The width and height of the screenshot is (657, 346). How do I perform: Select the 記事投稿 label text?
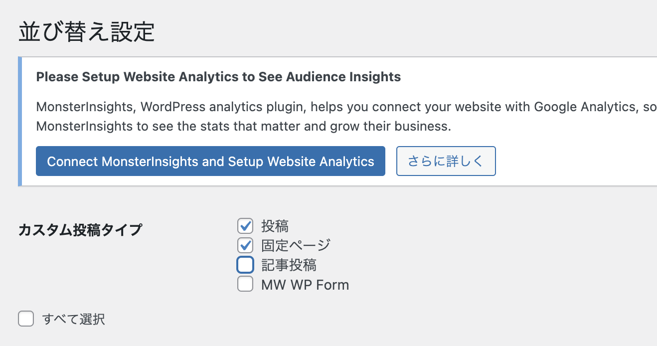pyautogui.click(x=289, y=265)
